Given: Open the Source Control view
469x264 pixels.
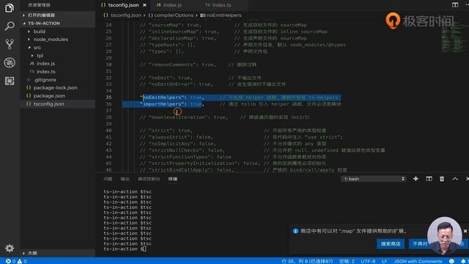Looking at the screenshot, I should 10,44.
